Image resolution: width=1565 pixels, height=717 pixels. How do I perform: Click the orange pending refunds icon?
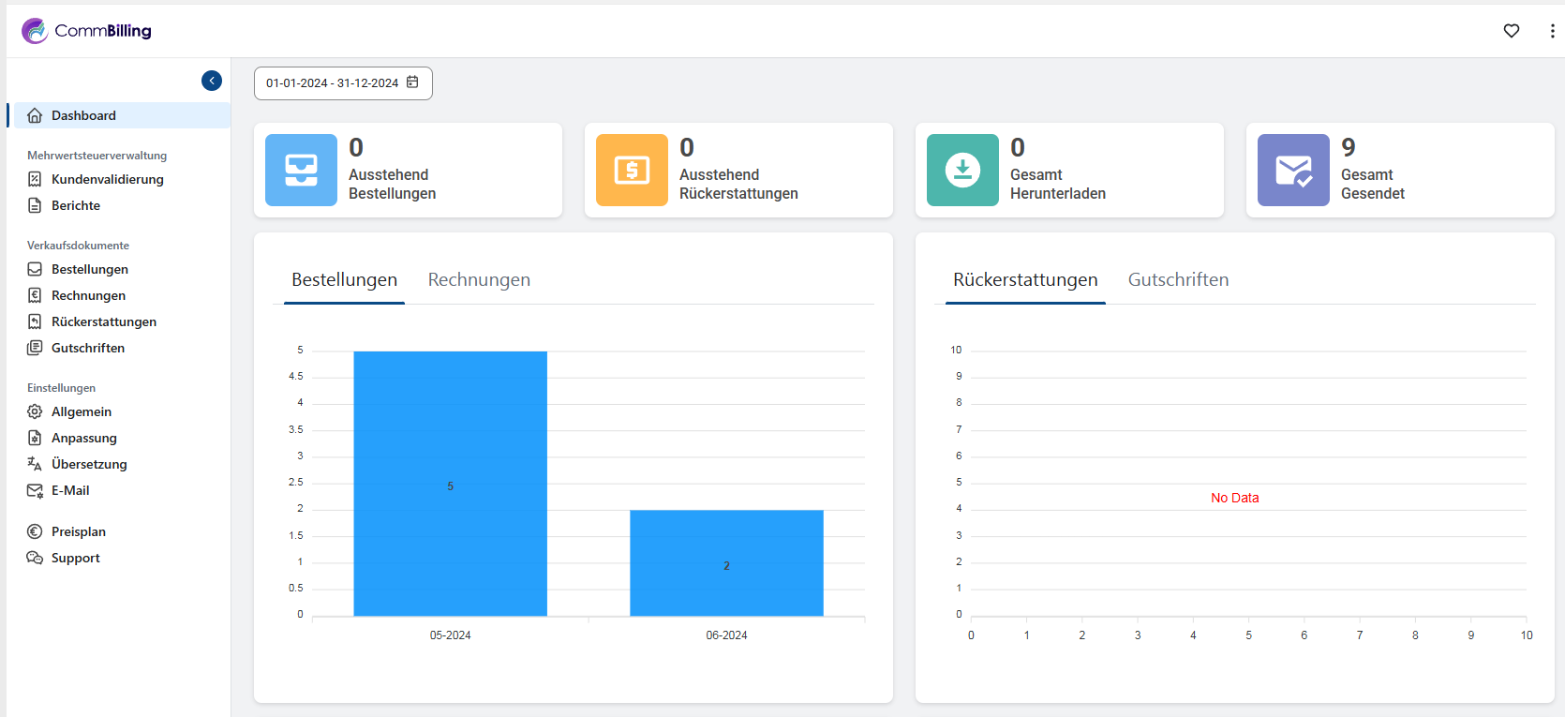pos(632,170)
